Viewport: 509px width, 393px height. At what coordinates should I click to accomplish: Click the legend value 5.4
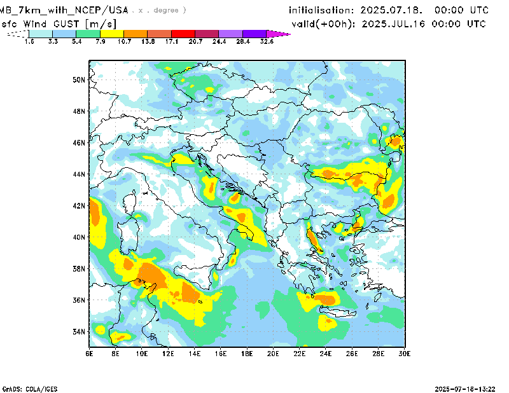[76, 41]
